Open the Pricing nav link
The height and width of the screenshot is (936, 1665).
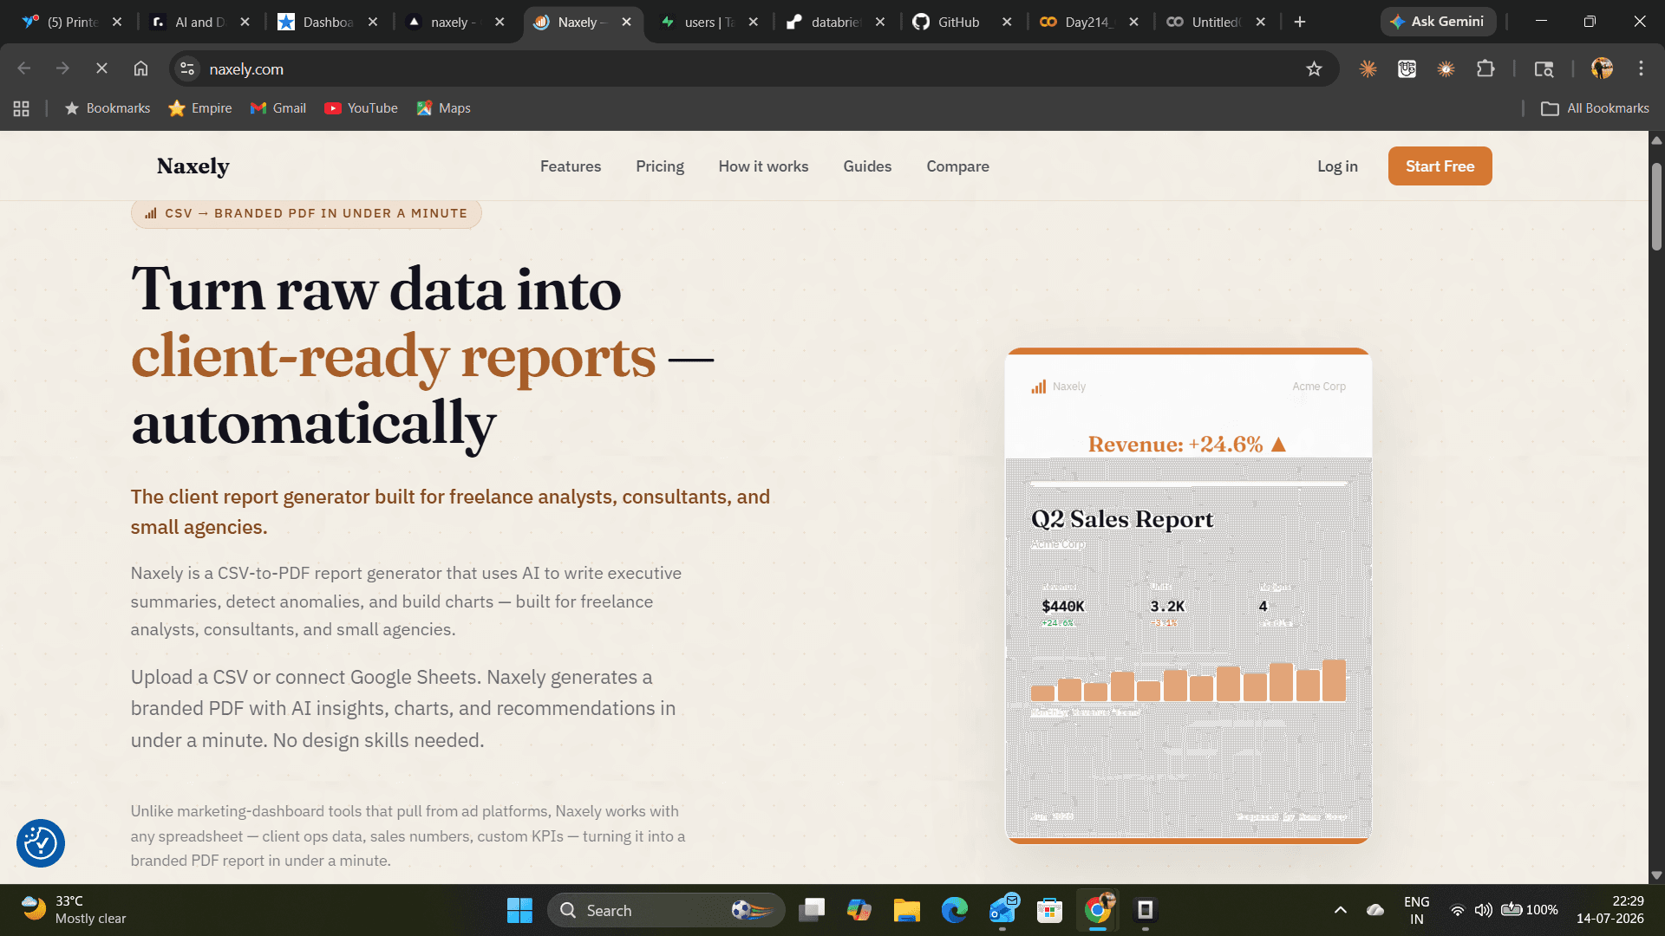tap(659, 166)
